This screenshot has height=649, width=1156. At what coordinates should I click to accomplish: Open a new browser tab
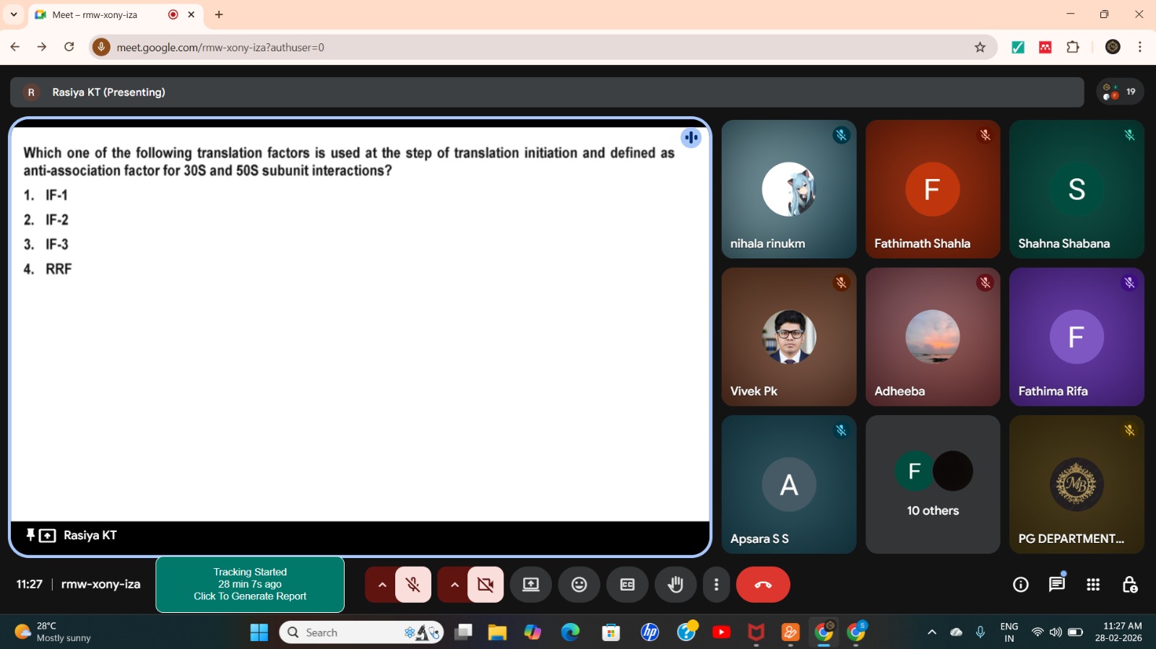(x=219, y=14)
